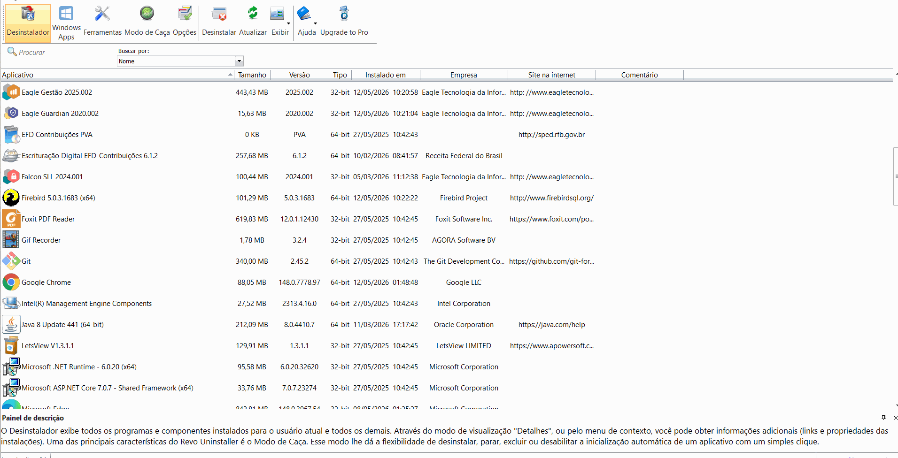Sort by the Site na internet column header
The width and height of the screenshot is (898, 458).
(x=552, y=75)
